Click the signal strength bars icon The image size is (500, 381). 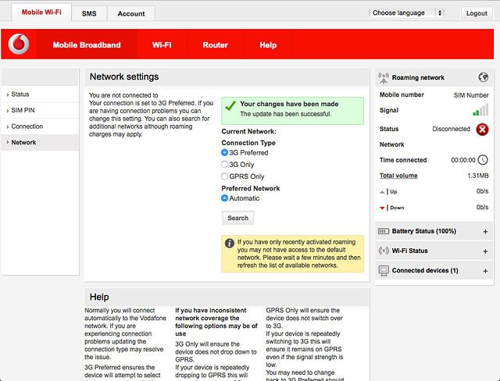point(480,111)
